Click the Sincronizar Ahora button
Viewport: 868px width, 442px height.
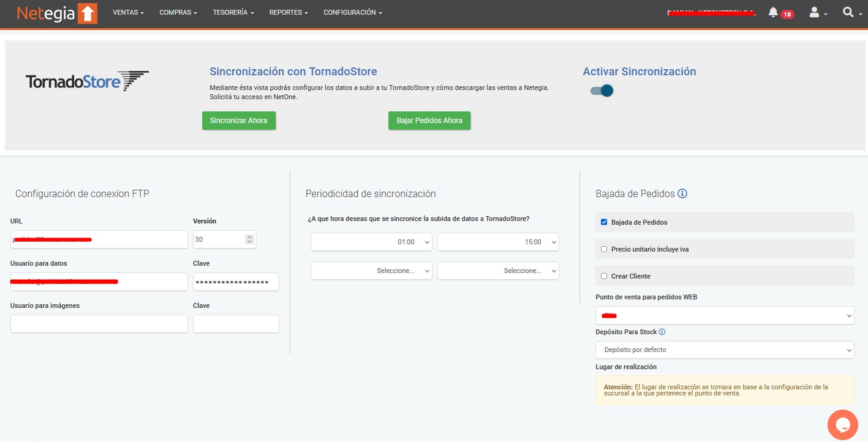coord(239,121)
